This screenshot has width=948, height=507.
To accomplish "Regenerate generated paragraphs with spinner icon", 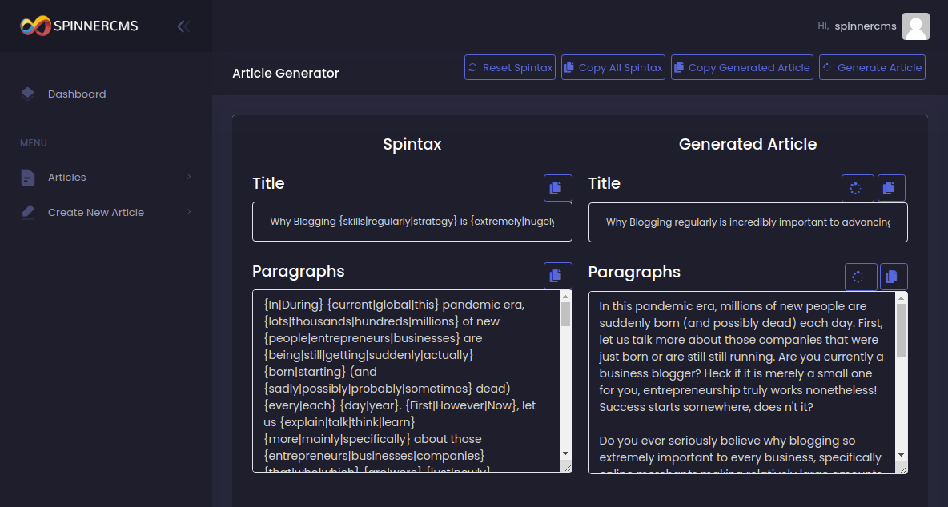I will click(x=860, y=277).
